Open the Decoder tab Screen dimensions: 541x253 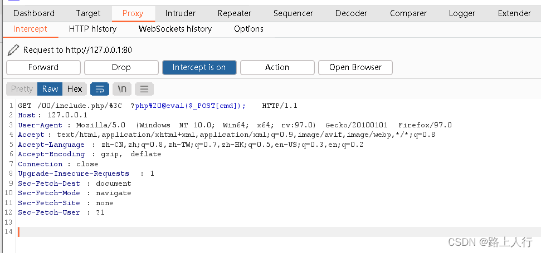pyautogui.click(x=351, y=13)
